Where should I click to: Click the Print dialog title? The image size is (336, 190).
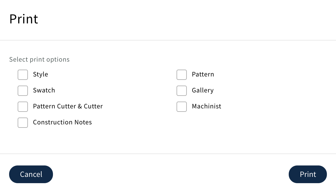pos(24,19)
